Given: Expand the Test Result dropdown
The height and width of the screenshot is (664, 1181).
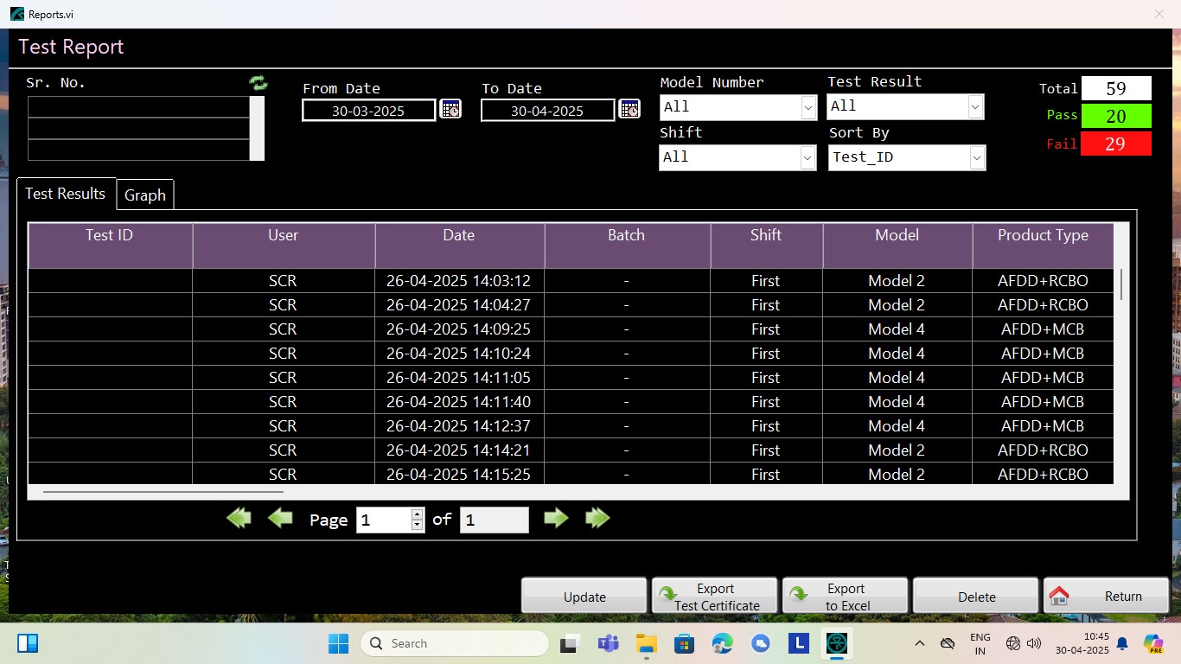Looking at the screenshot, I should [x=975, y=106].
